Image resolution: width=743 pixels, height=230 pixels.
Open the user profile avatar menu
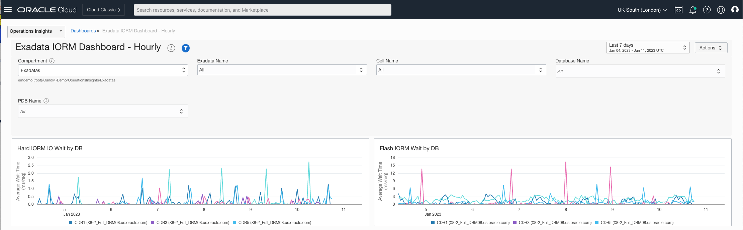[x=735, y=10]
